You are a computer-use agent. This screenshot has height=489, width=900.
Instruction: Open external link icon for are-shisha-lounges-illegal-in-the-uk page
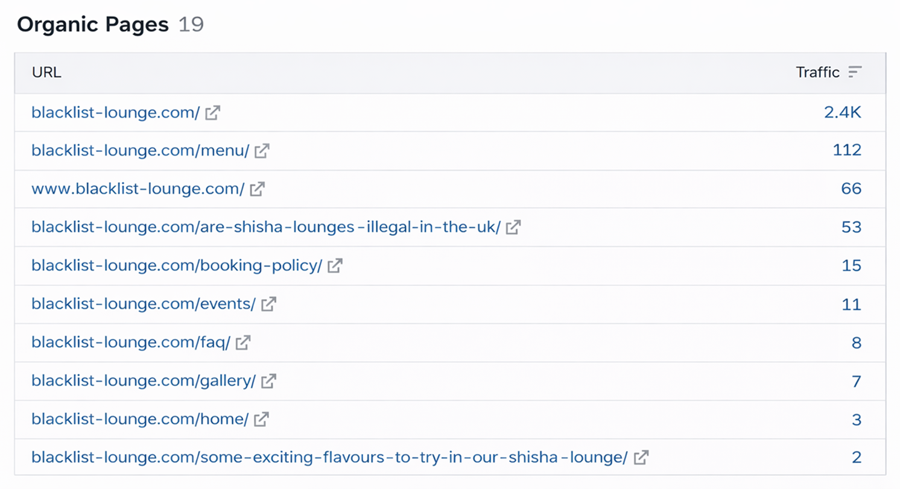pyautogui.click(x=513, y=227)
